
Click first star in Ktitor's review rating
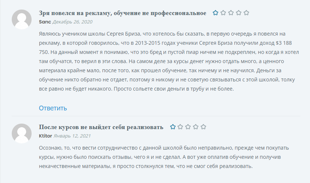[x=173, y=127]
